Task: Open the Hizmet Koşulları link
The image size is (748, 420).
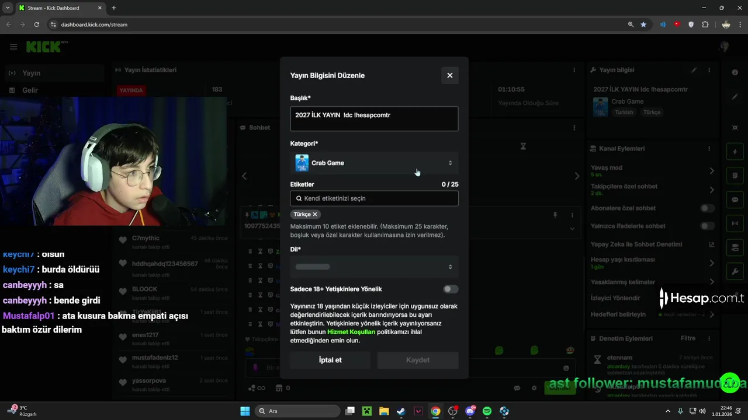Action: (351, 332)
